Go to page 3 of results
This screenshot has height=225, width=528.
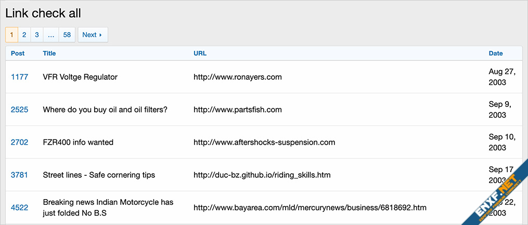[37, 35]
